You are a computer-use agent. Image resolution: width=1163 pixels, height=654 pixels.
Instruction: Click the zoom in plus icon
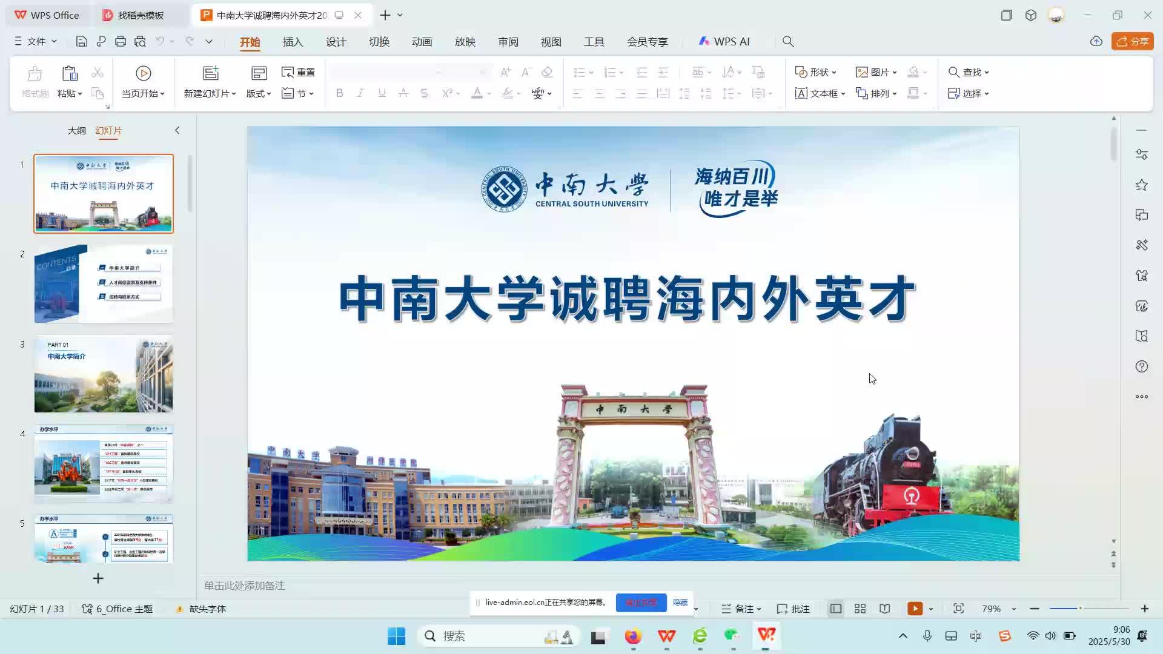tap(1145, 609)
